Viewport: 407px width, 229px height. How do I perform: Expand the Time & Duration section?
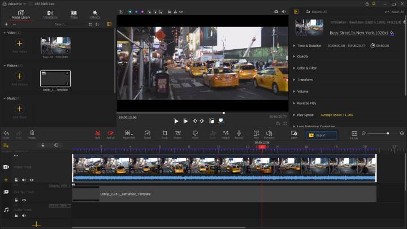pos(309,45)
